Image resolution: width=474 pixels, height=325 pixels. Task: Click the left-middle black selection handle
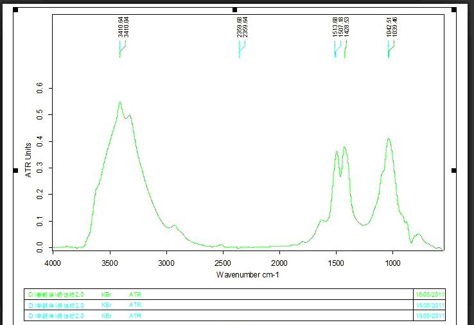pos(15,171)
